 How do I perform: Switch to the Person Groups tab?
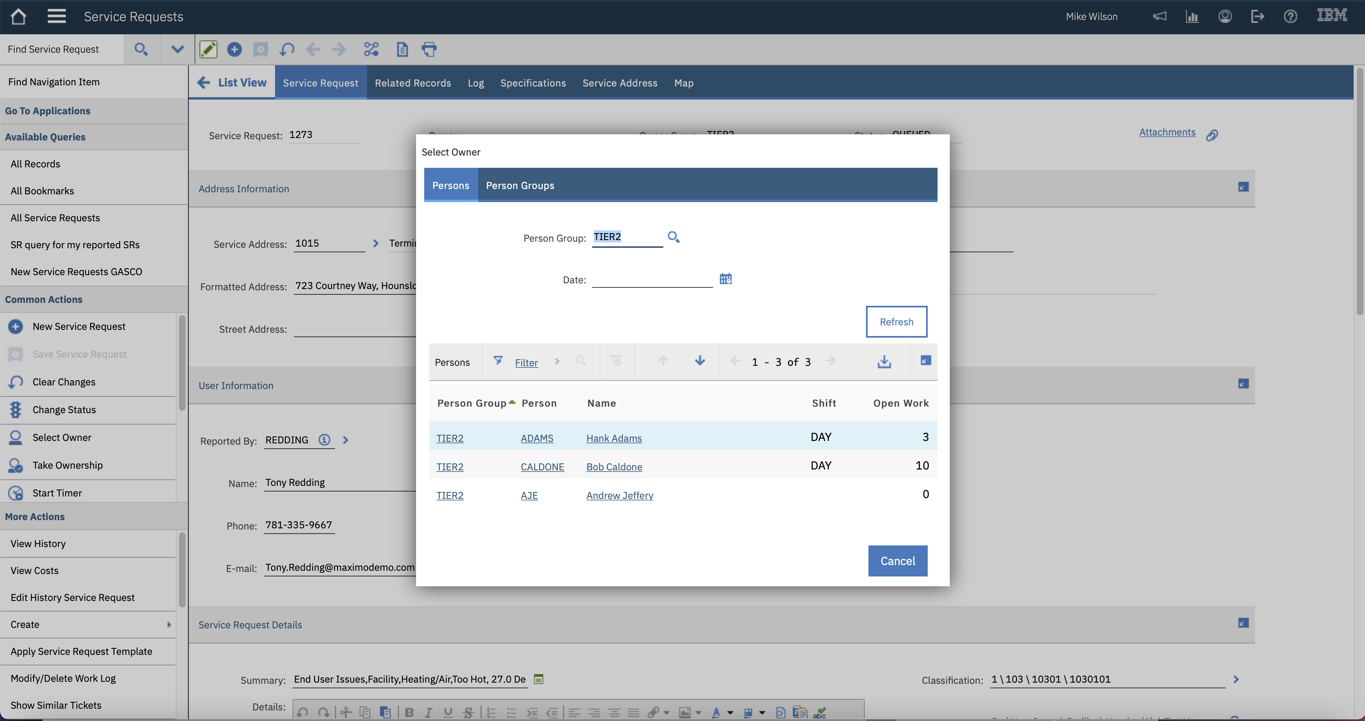click(x=520, y=185)
